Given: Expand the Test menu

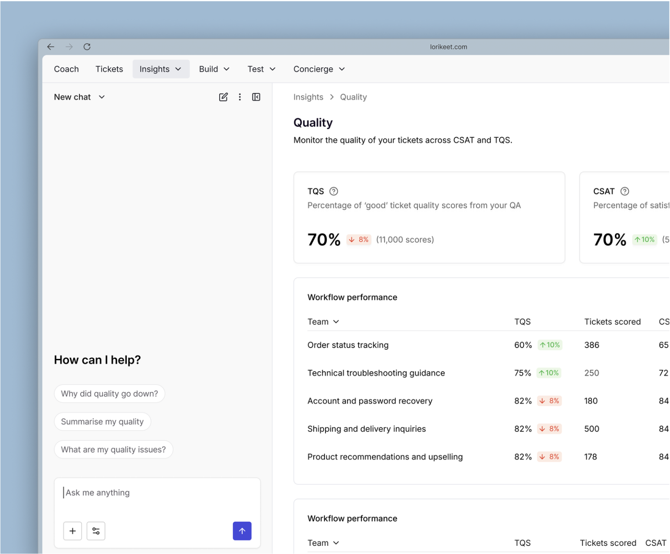Looking at the screenshot, I should [262, 69].
